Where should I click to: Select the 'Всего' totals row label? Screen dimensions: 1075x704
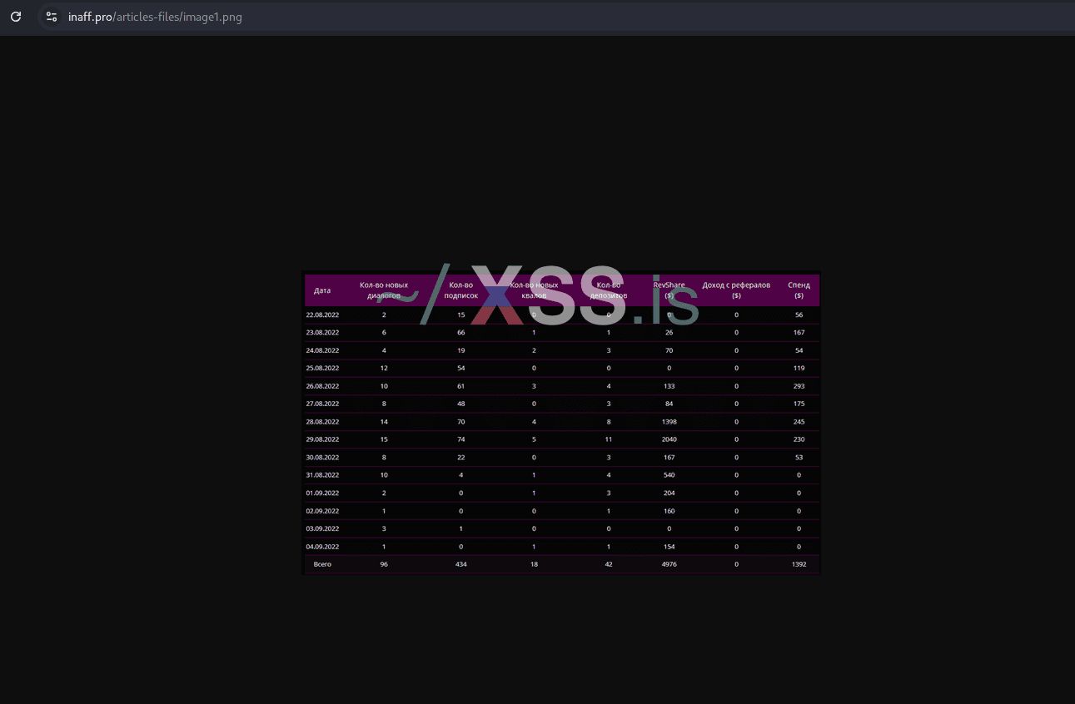click(x=322, y=565)
